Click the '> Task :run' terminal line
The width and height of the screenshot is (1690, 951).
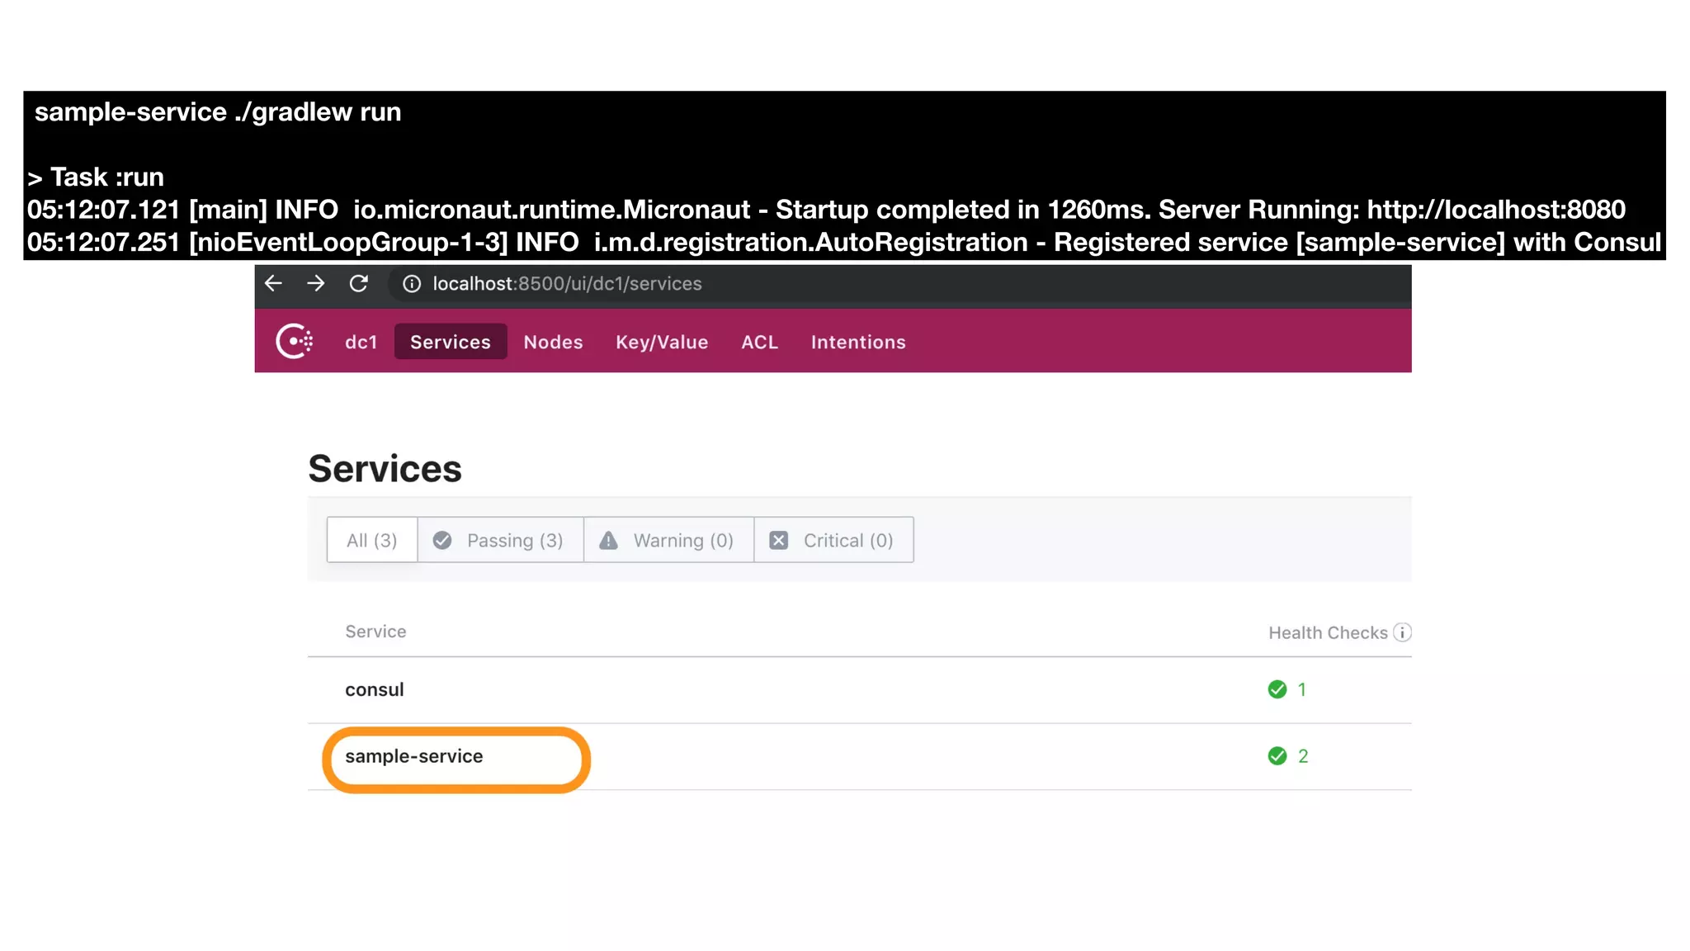tap(96, 177)
